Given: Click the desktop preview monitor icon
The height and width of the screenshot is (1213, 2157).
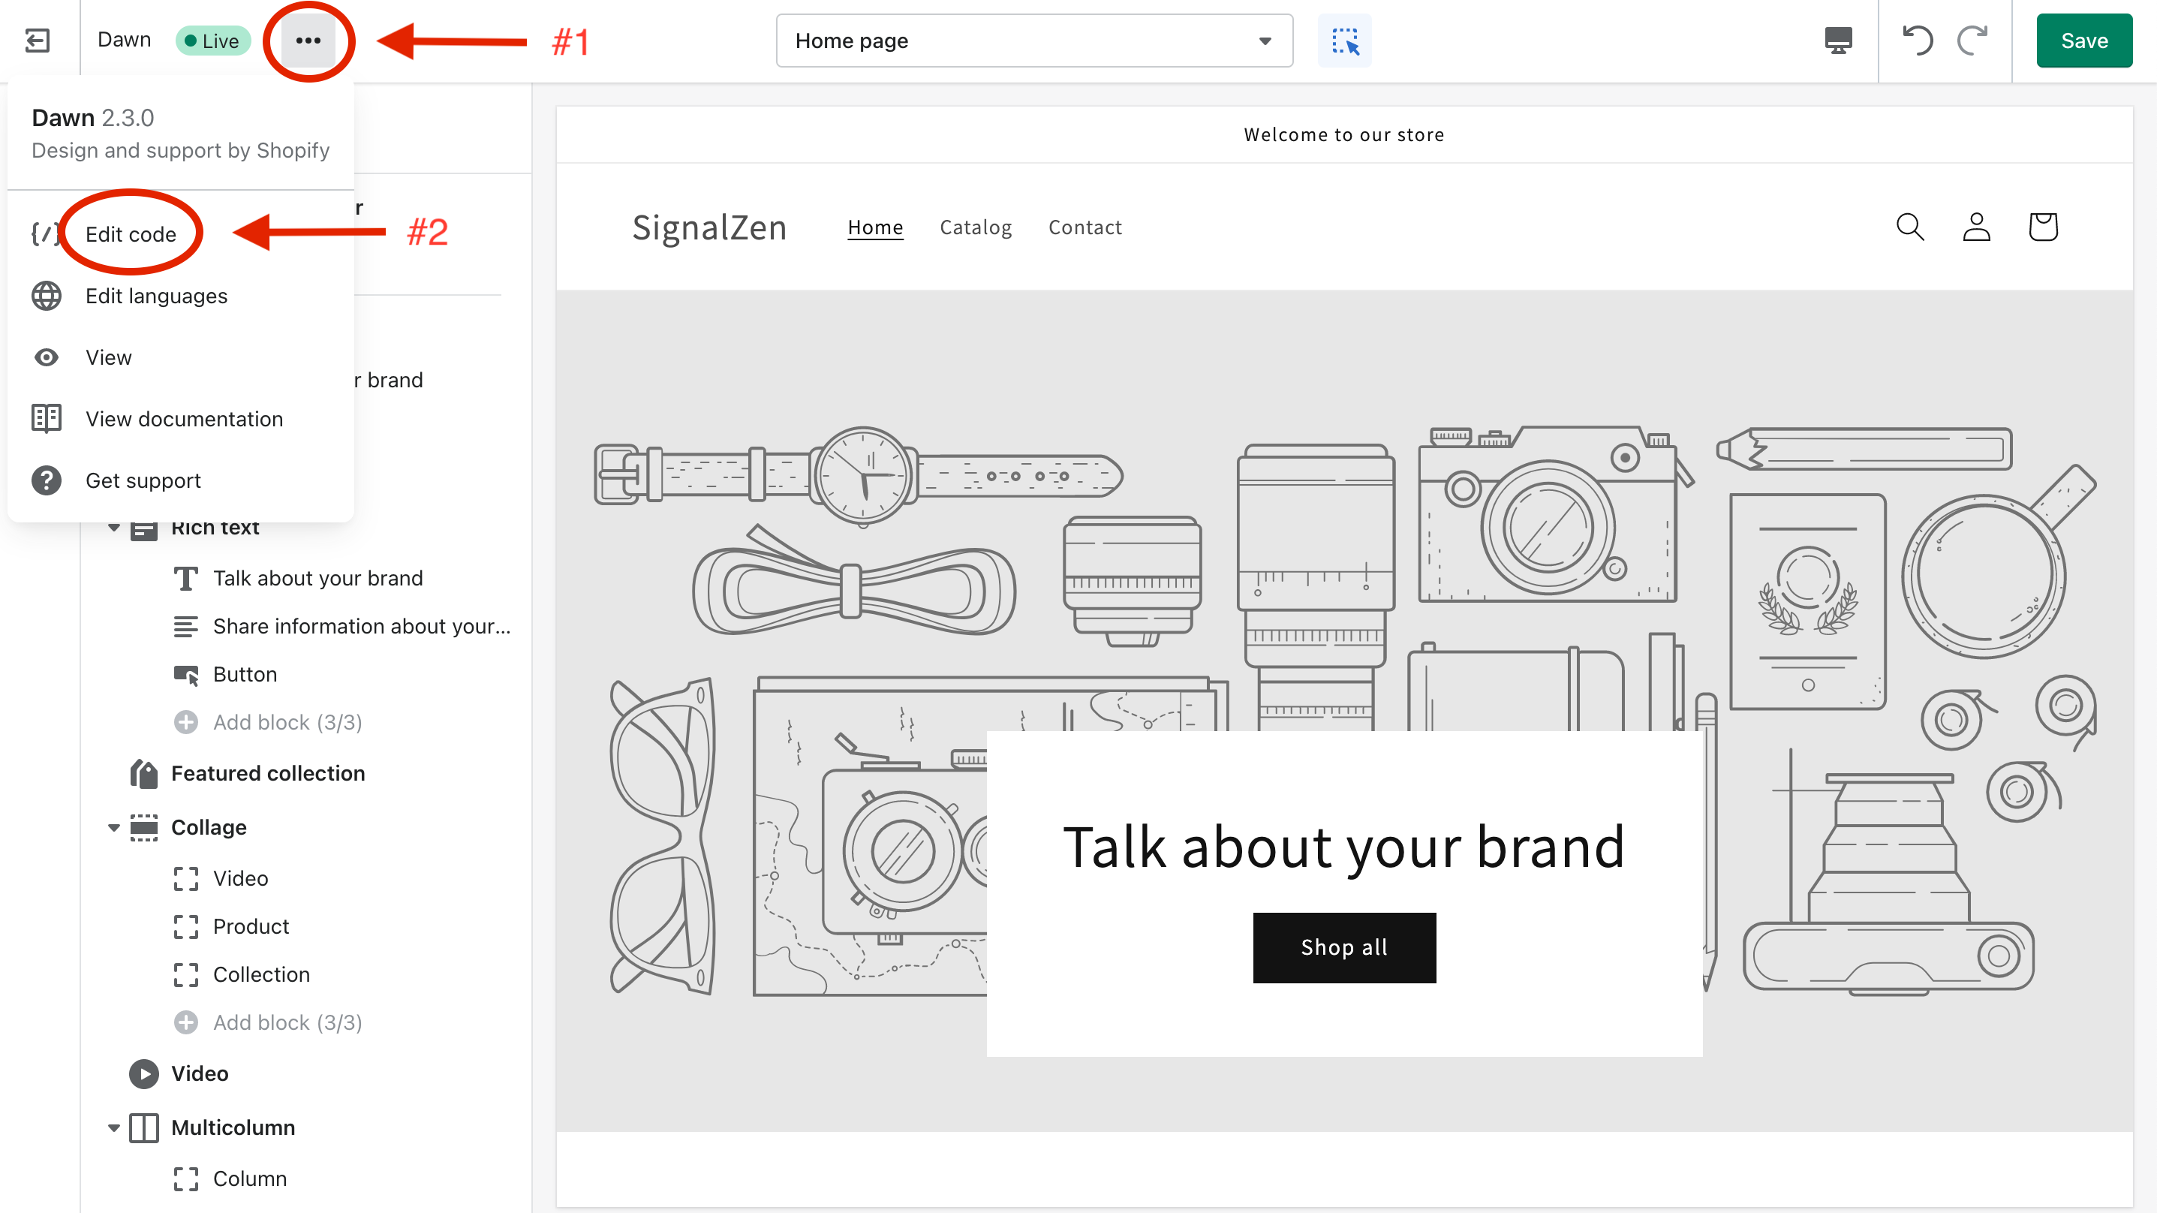Looking at the screenshot, I should click(x=1838, y=41).
